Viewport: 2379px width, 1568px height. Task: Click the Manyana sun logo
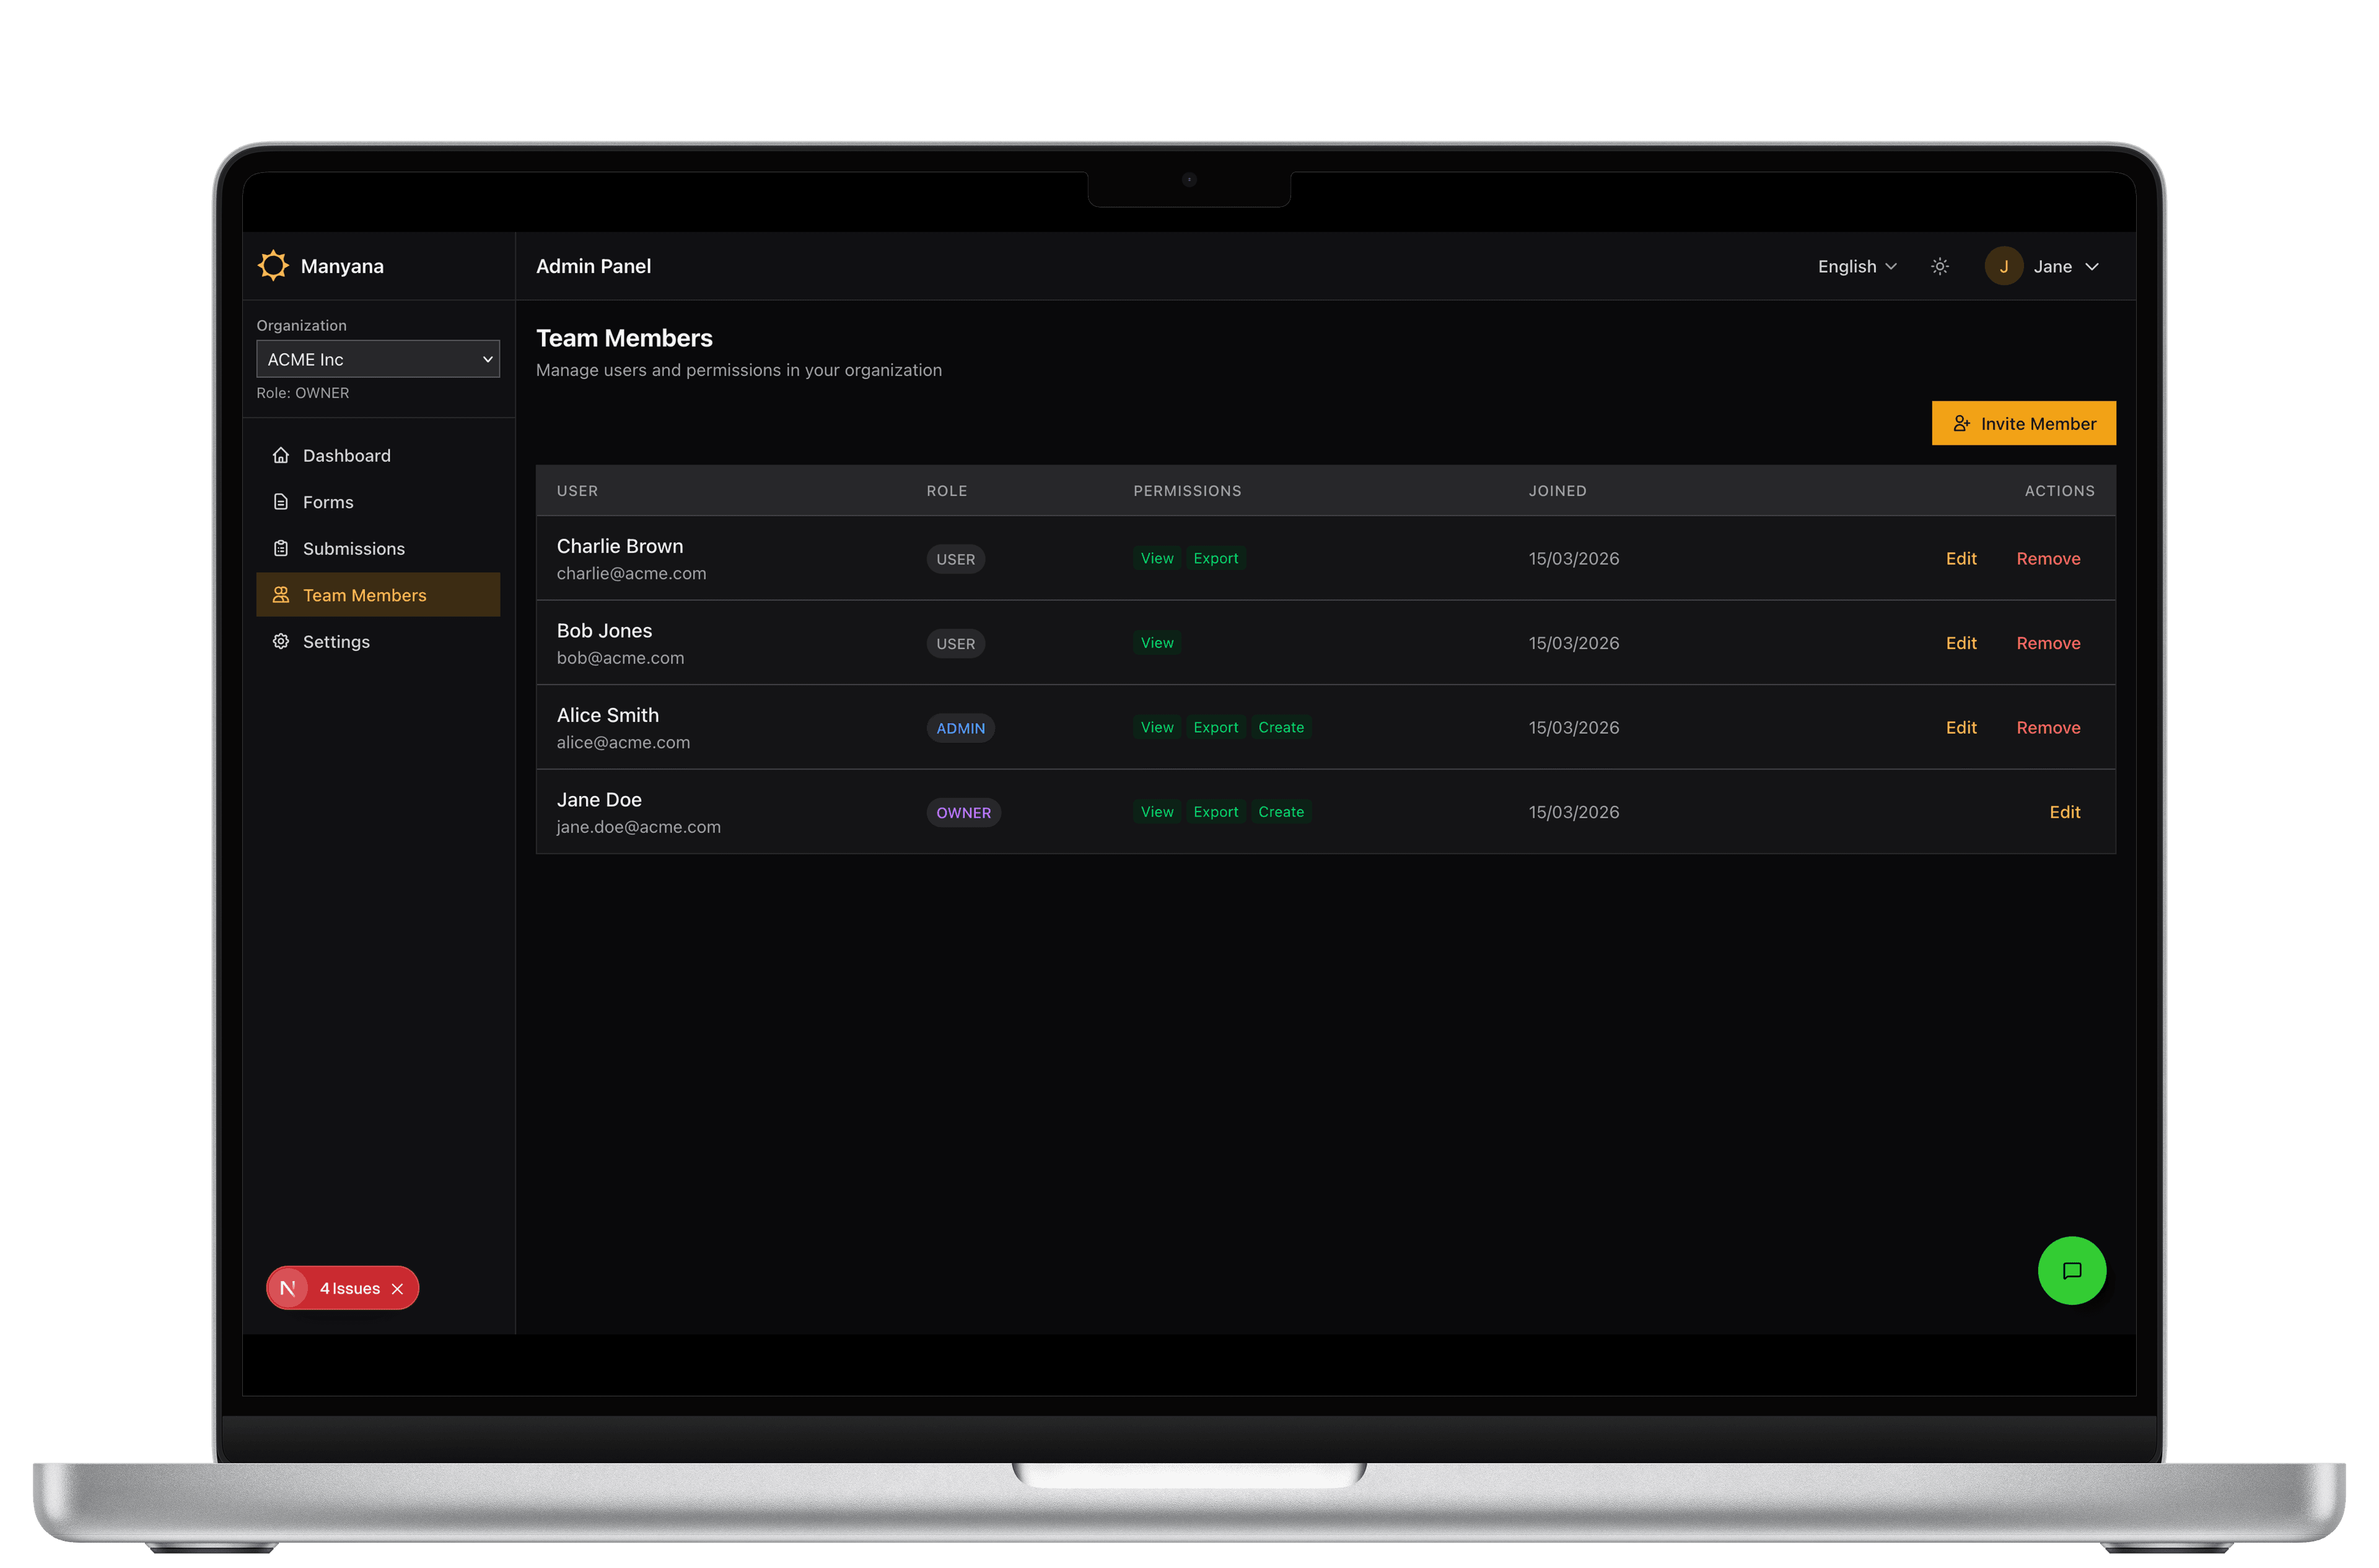(273, 265)
